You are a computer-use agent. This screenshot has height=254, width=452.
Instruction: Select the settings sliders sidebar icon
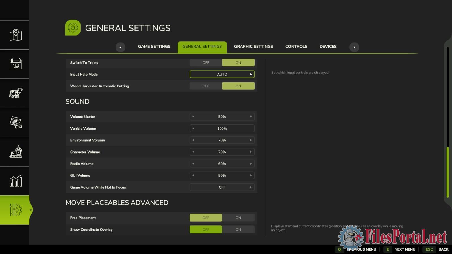[16, 210]
